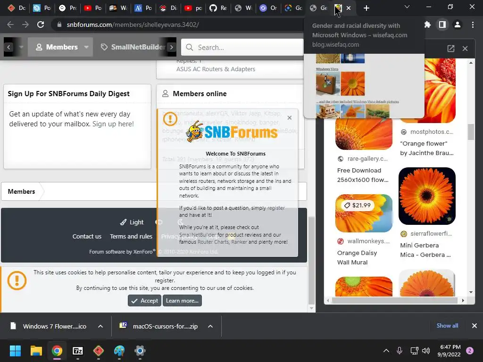Image resolution: width=483 pixels, height=362 pixels.
Task: Expand the Members dropdown arrow
Action: click(x=87, y=47)
